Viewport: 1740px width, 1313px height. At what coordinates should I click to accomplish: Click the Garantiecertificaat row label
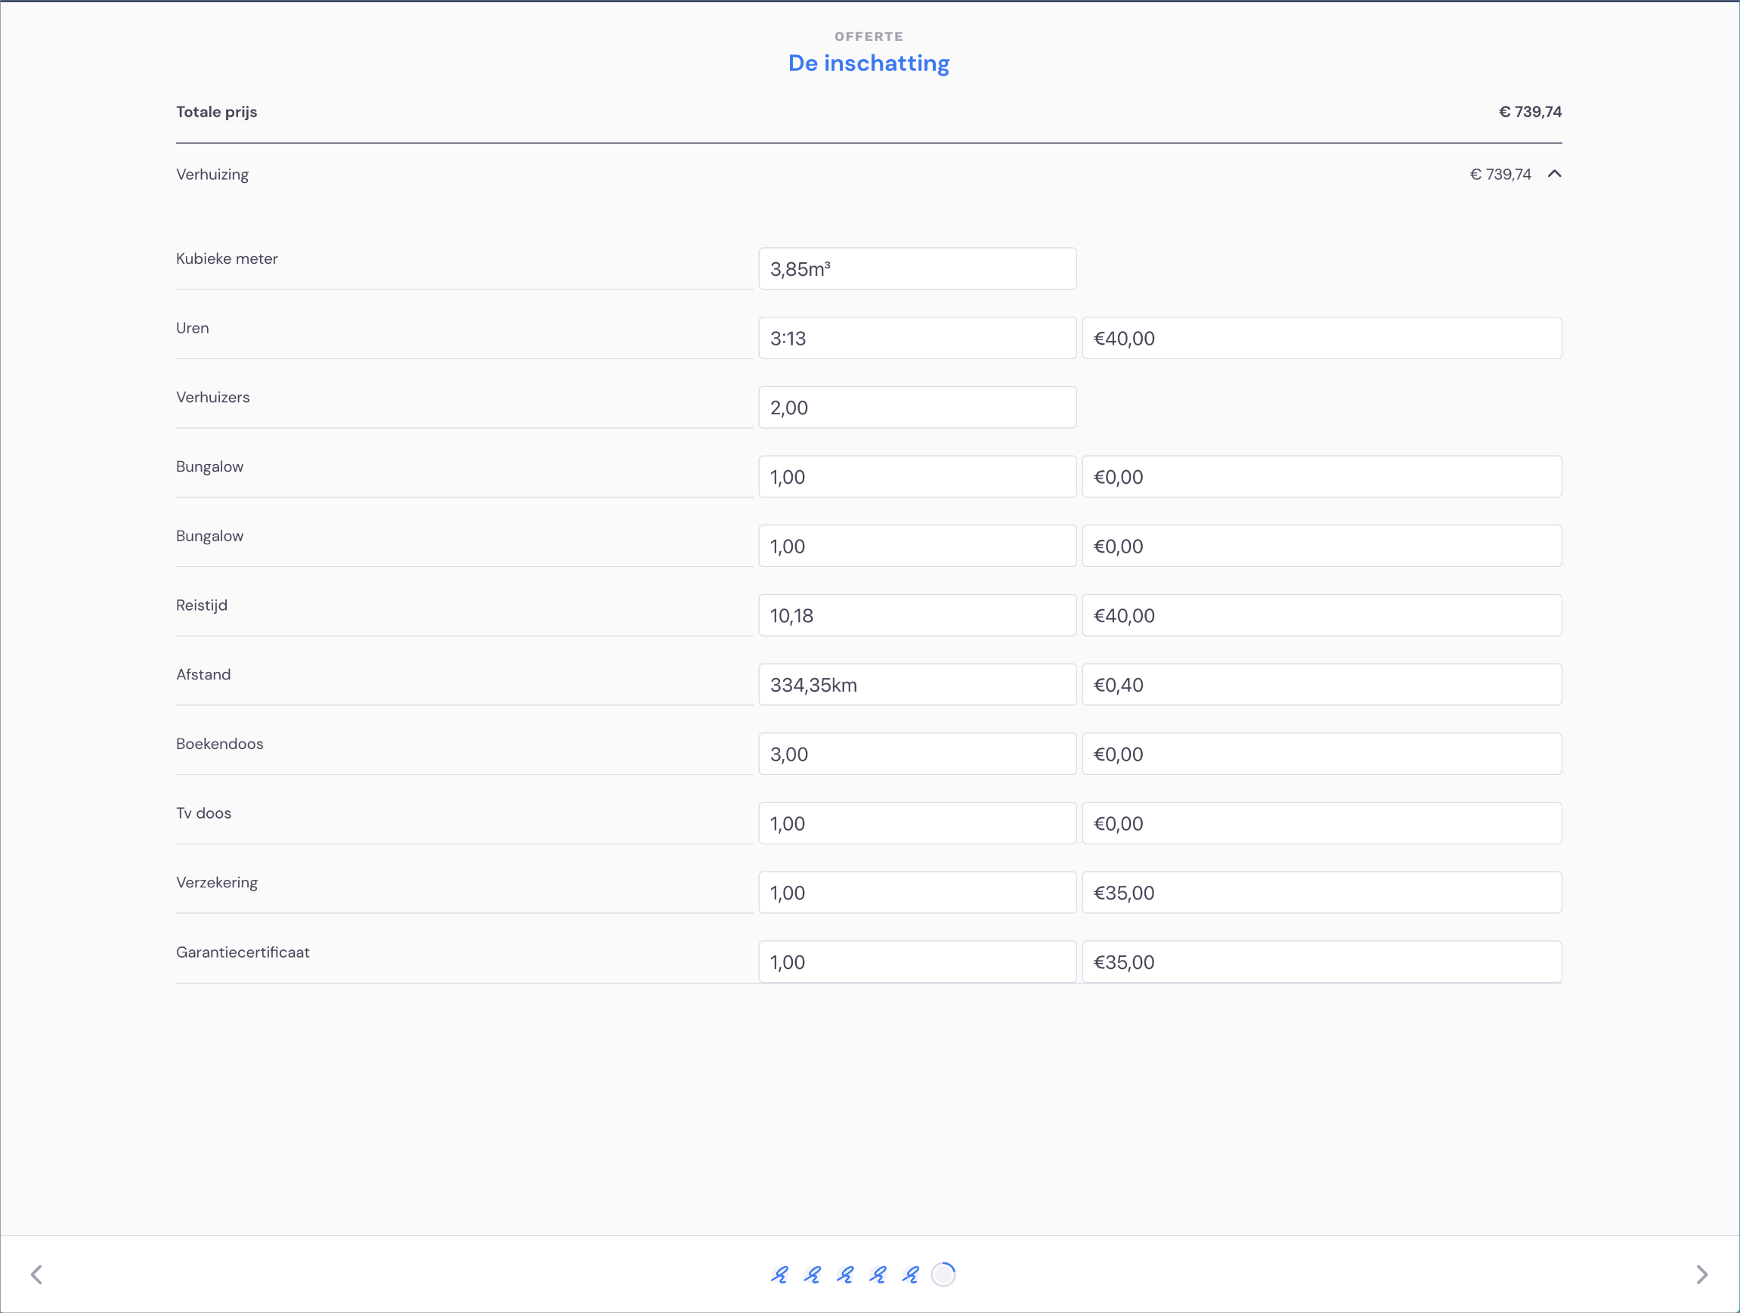click(x=243, y=952)
